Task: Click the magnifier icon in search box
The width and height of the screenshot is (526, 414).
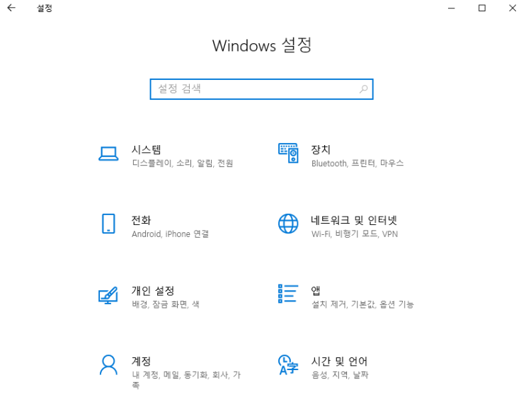Action: click(x=364, y=89)
